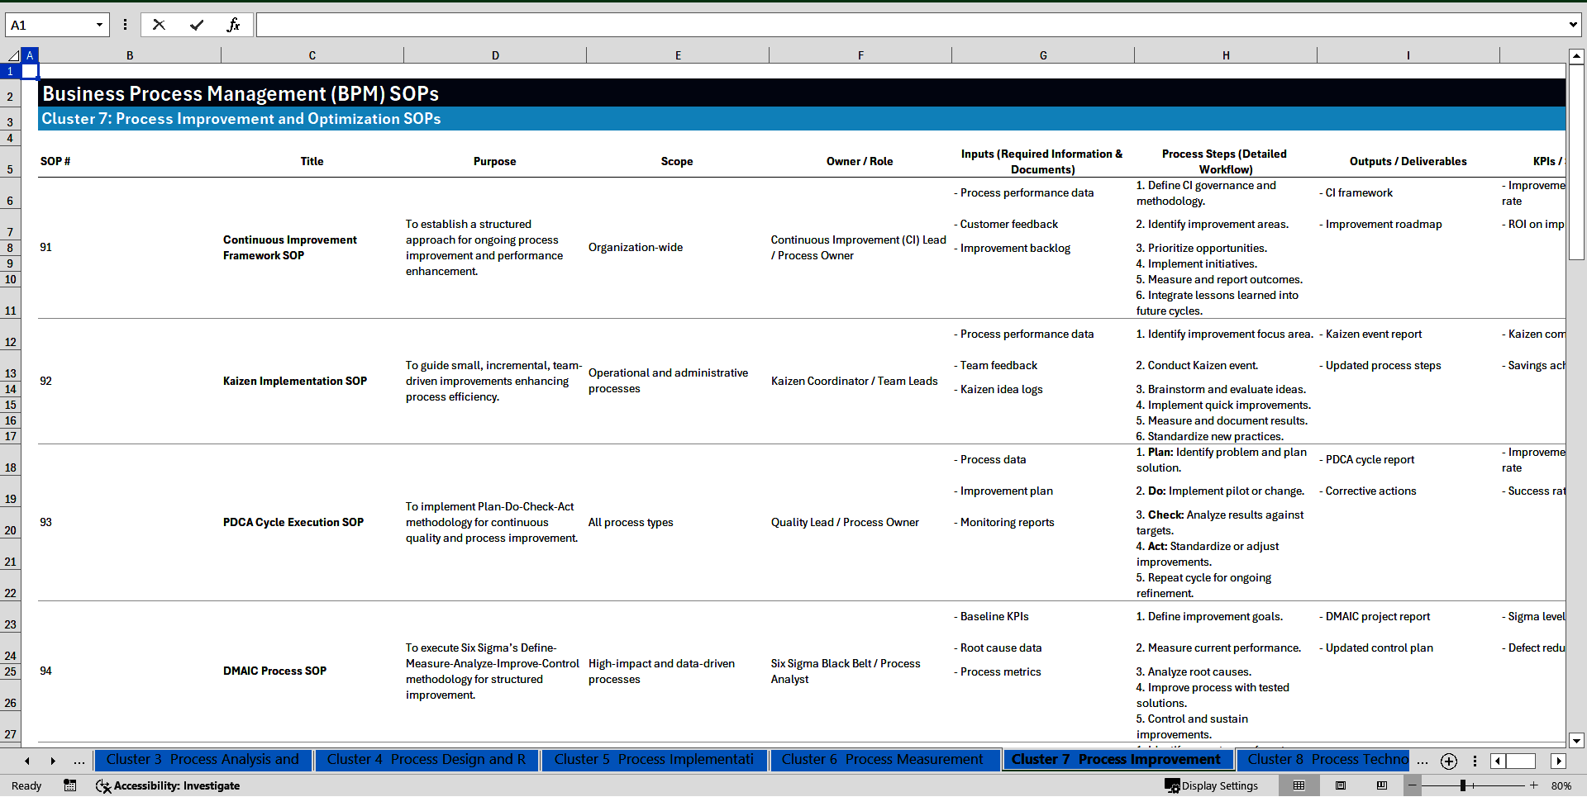Viewport: 1587px width, 797px height.
Task: Switch to Normal view
Action: tap(1299, 785)
